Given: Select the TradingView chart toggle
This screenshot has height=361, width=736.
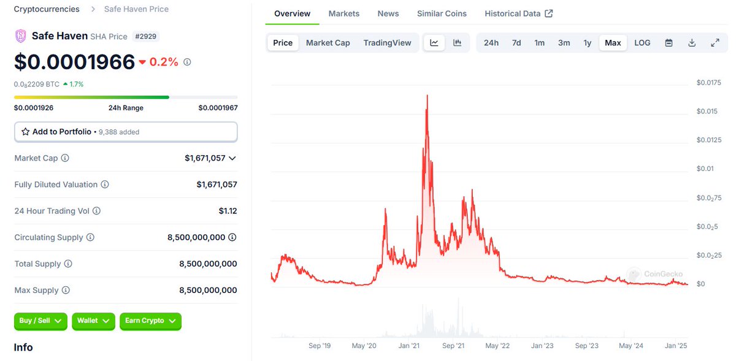Looking at the screenshot, I should tap(387, 42).
